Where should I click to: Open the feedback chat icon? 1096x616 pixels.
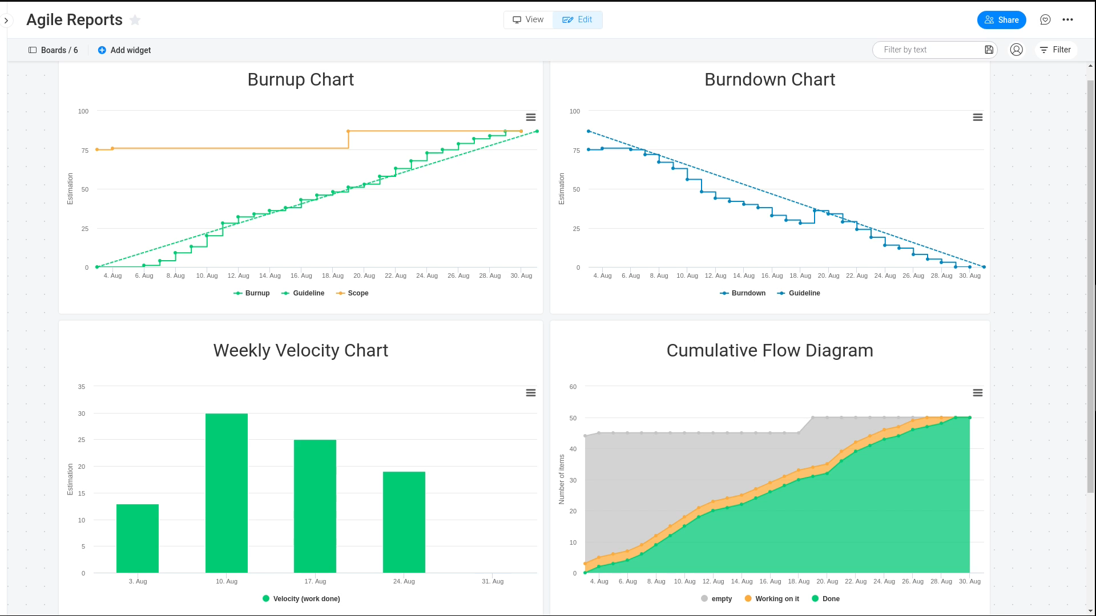click(1045, 20)
